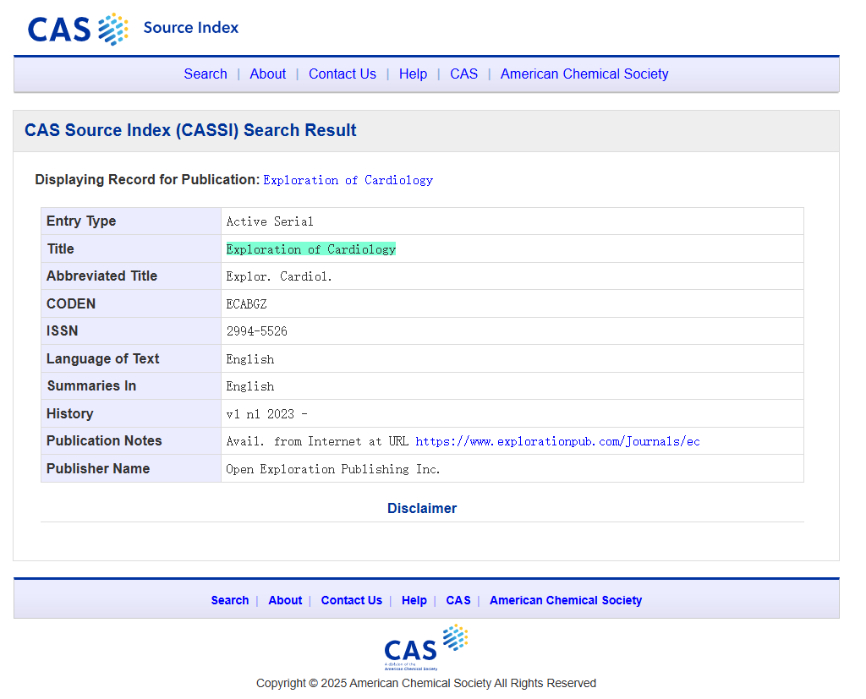
Task: Open About in the top navigation bar
Action: (267, 74)
